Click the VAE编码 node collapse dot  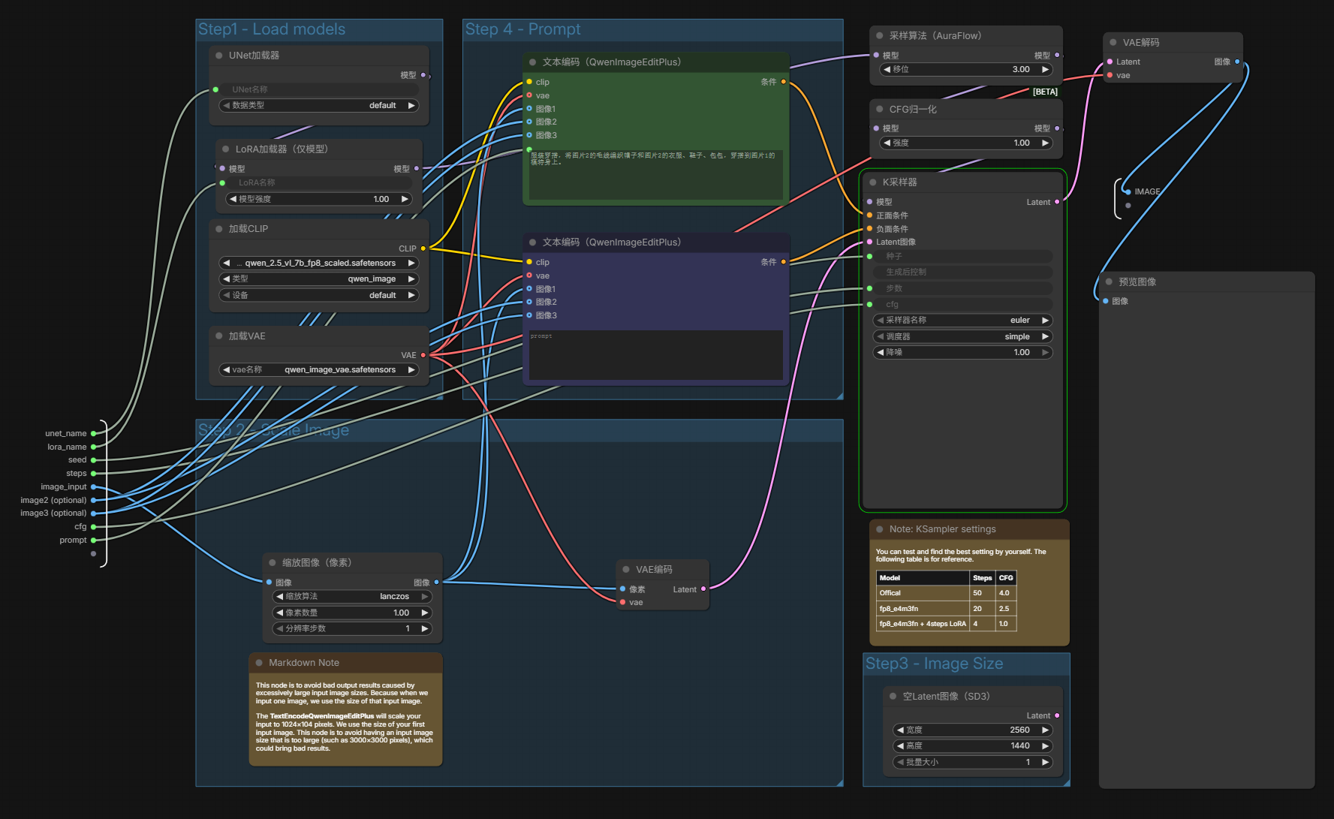click(x=626, y=570)
